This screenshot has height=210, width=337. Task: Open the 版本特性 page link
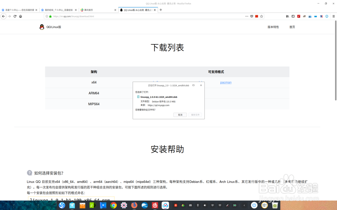[x=273, y=27]
